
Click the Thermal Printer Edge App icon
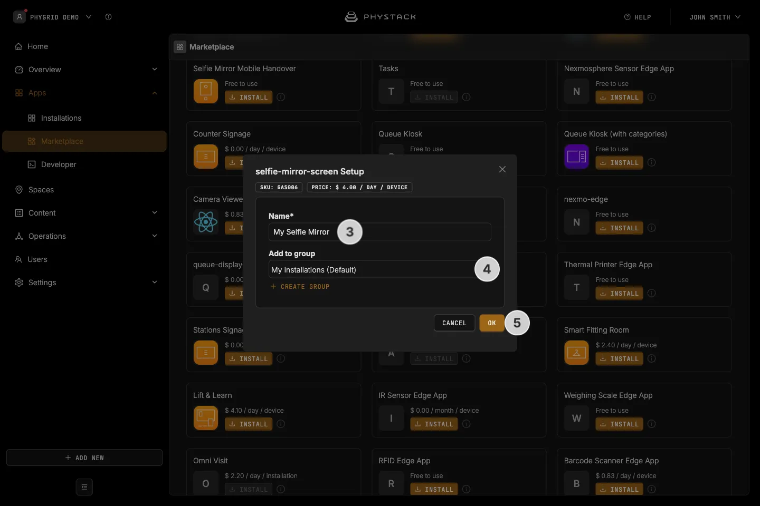[576, 287]
